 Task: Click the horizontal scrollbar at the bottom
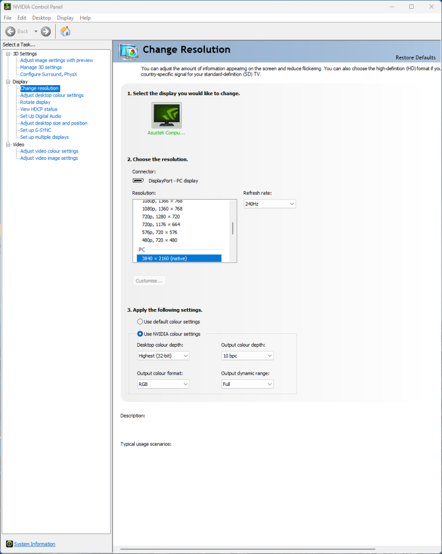(x=248, y=549)
